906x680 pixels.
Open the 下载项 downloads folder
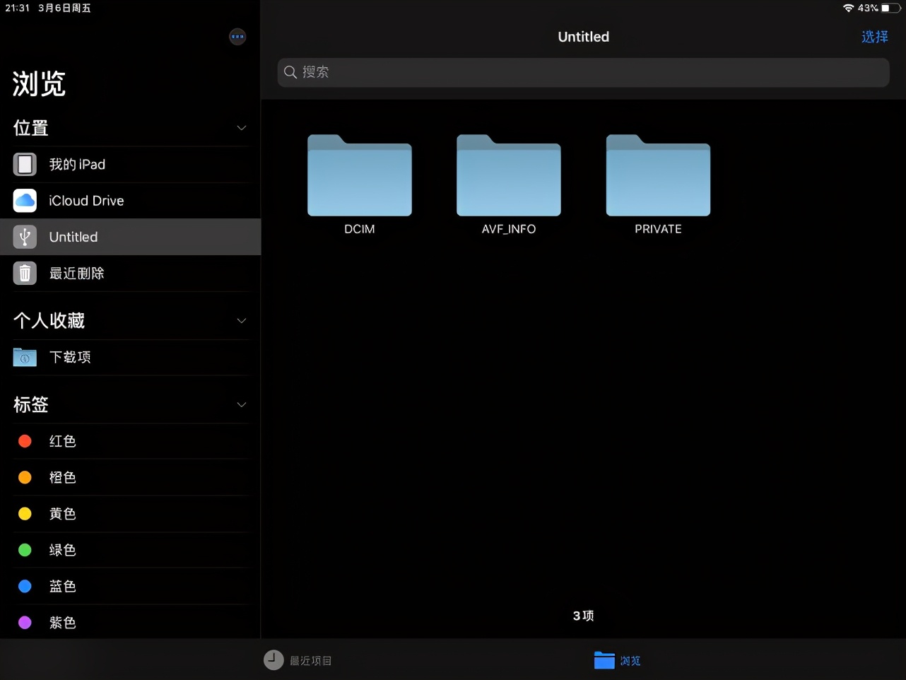click(69, 357)
